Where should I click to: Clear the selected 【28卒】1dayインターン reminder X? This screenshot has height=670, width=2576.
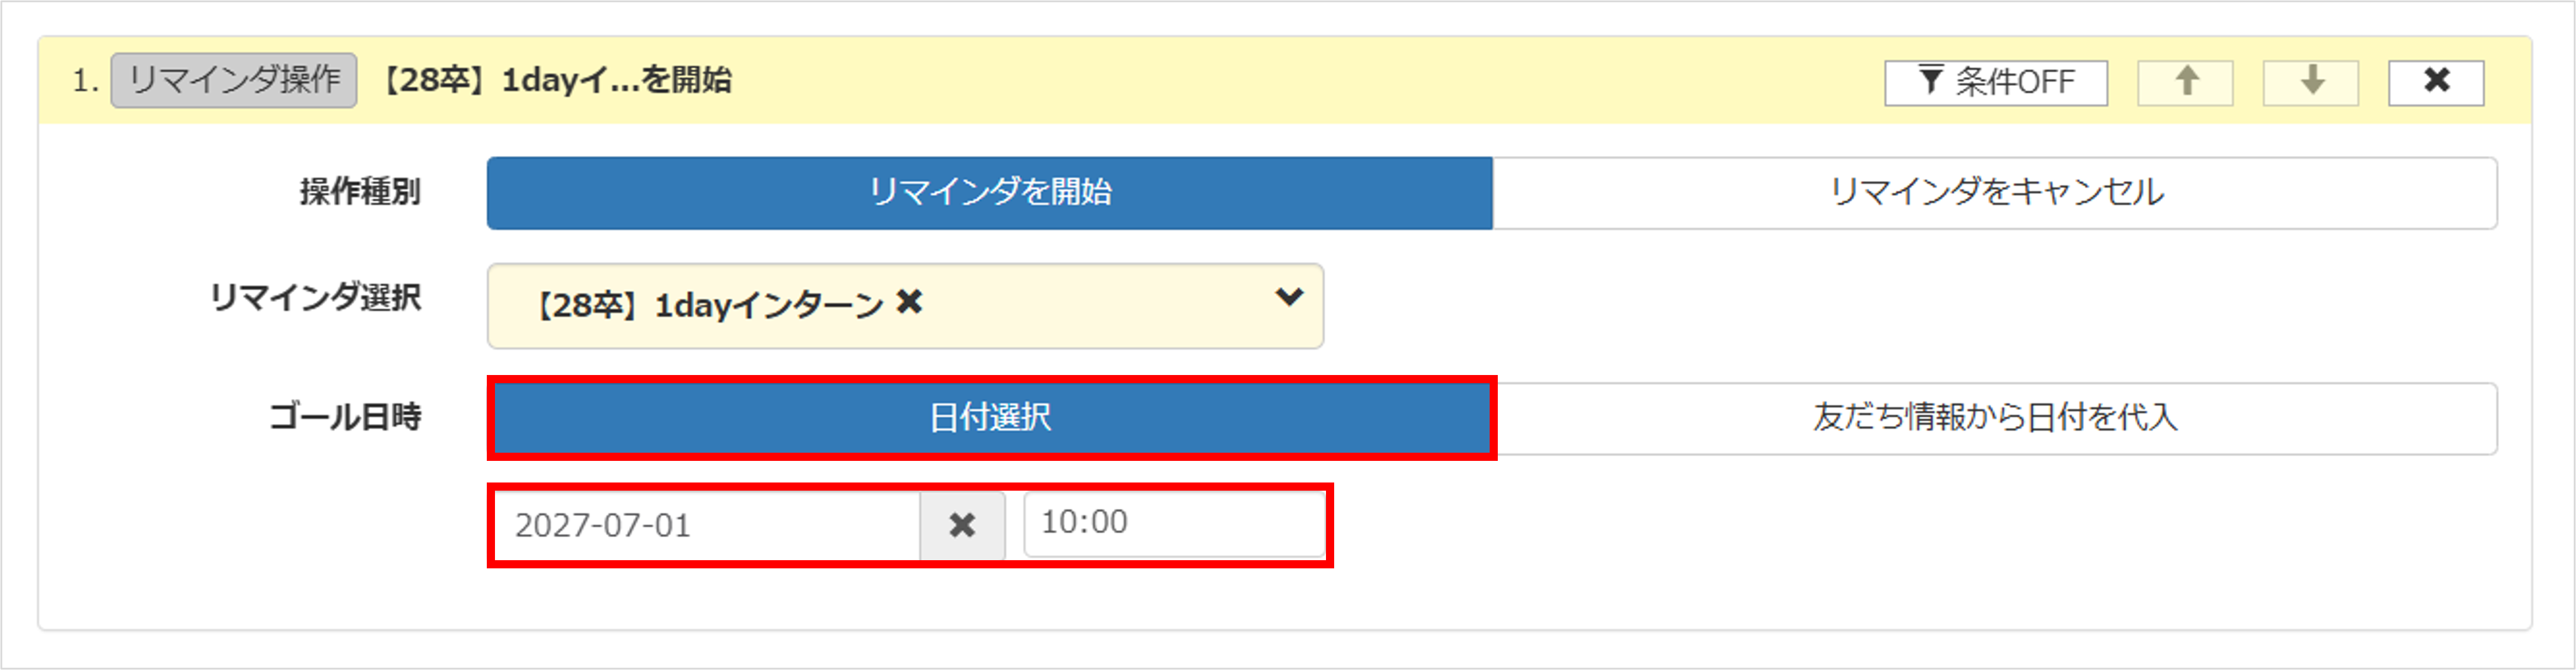coord(909,302)
